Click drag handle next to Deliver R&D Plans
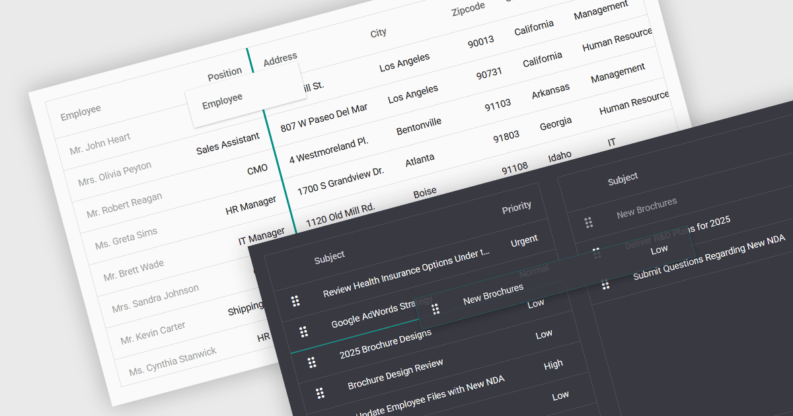The image size is (793, 416). 597,254
